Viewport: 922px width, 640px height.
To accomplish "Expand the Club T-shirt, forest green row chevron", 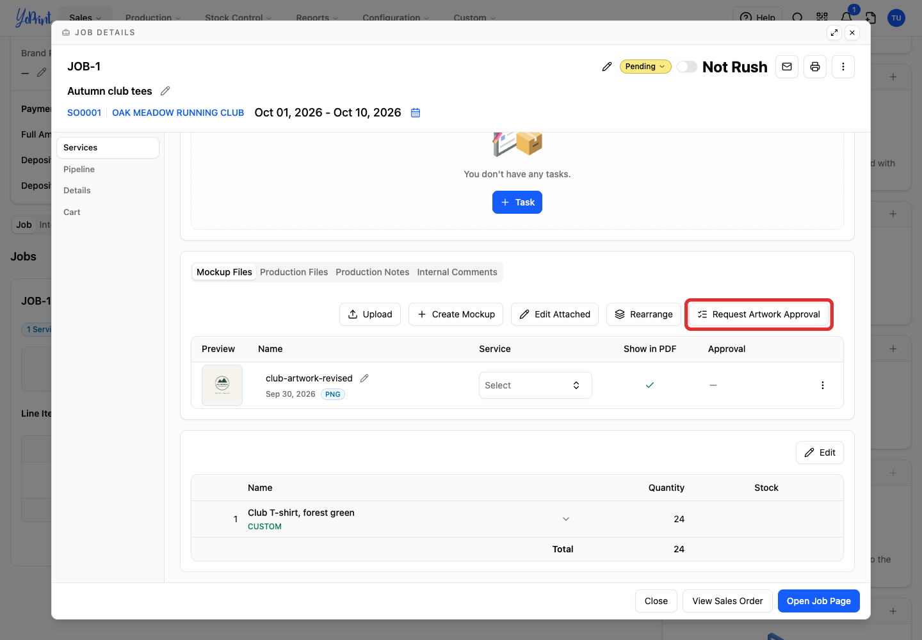I will click(566, 519).
